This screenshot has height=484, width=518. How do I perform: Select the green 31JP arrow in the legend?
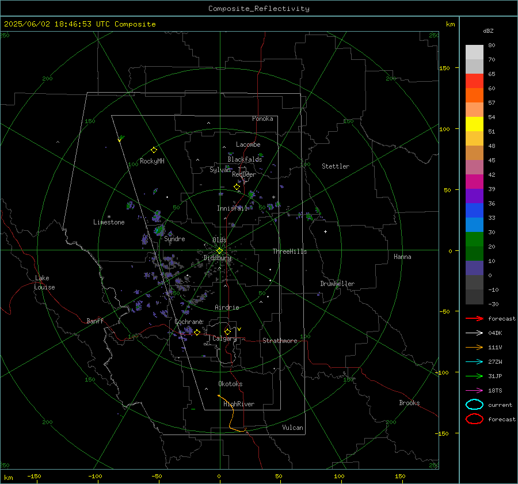474,376
